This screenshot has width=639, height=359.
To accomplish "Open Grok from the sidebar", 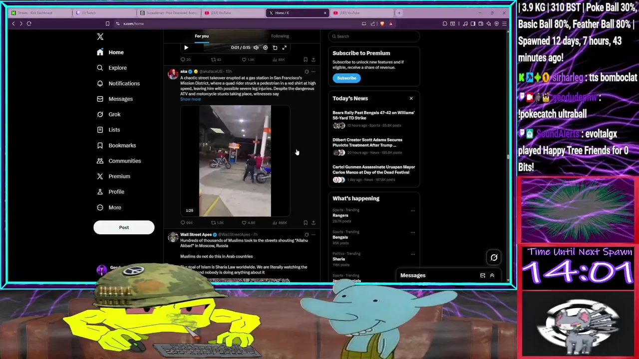I will coord(108,114).
